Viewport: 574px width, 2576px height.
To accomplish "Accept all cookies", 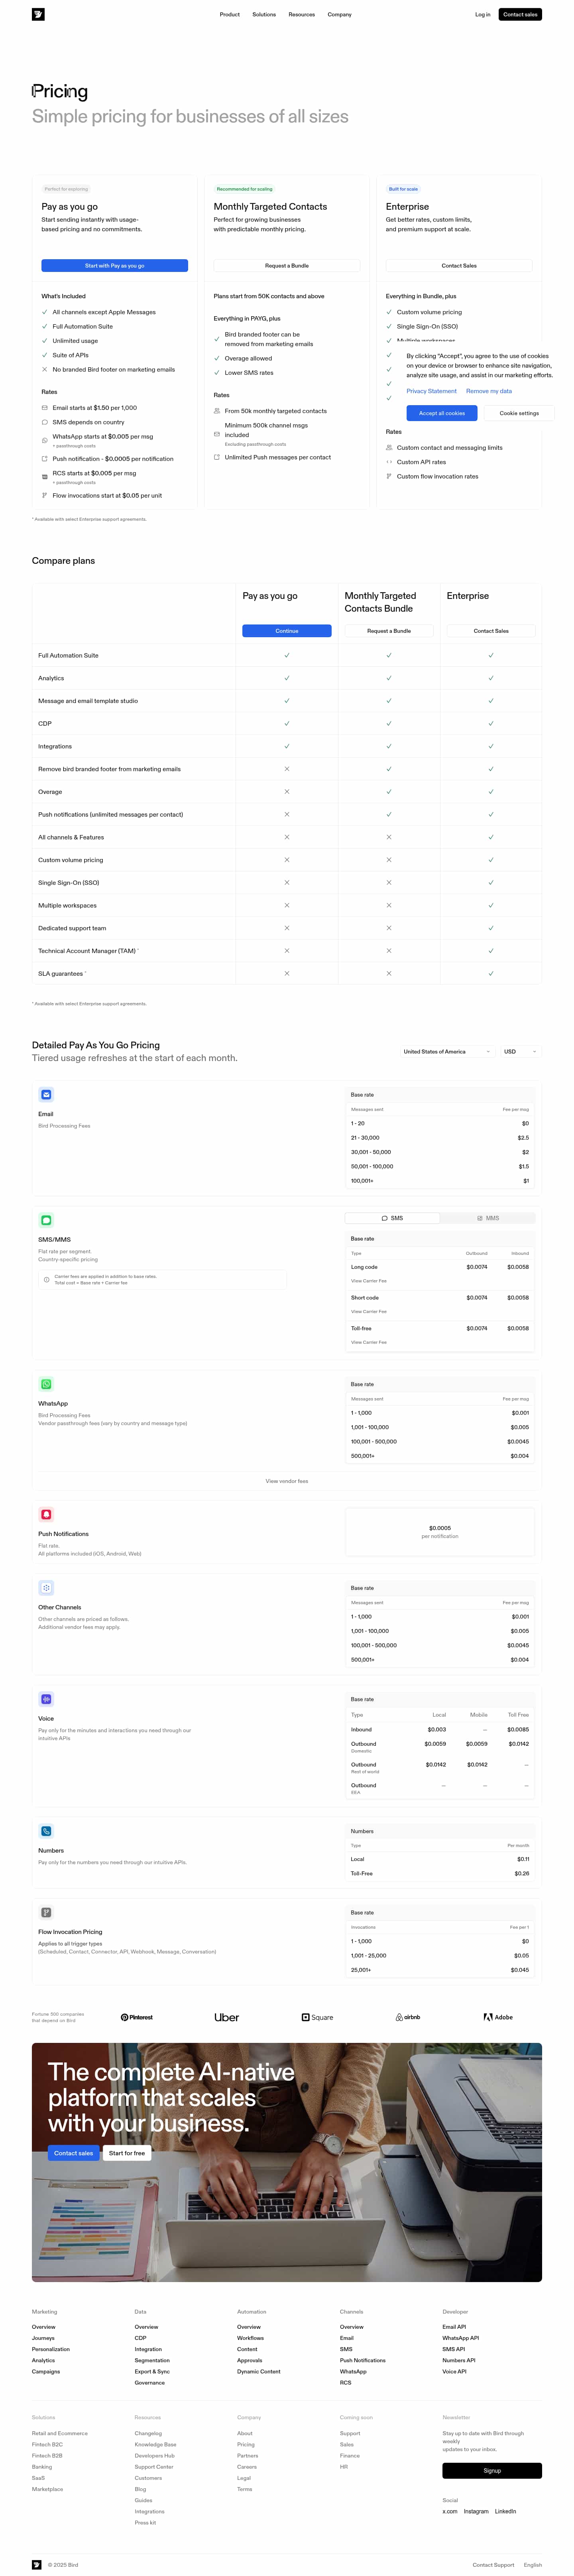I will tap(442, 413).
